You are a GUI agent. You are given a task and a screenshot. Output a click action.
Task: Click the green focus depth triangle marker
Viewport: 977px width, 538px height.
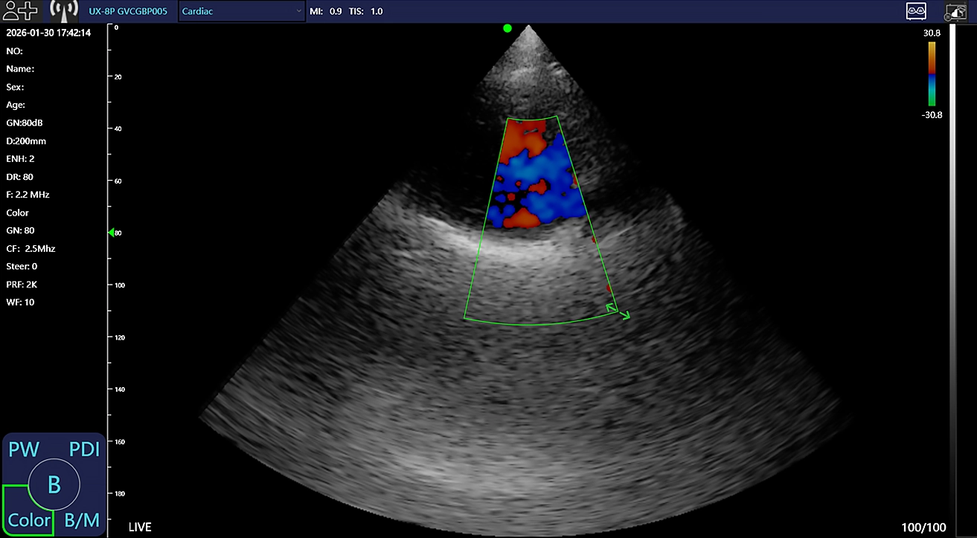coord(112,233)
